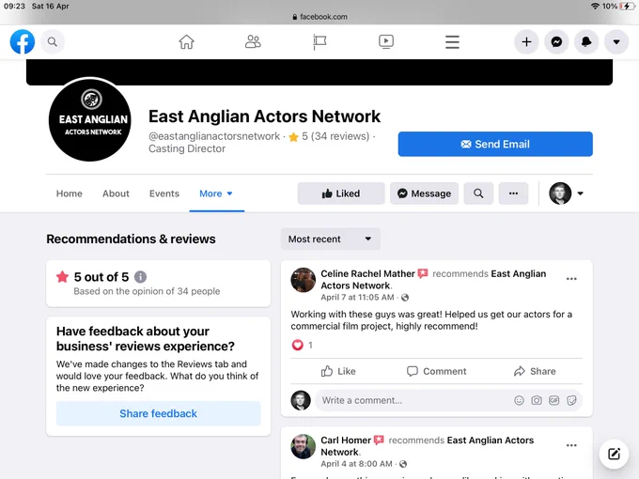639x479 pixels.
Task: Click the 5 (34 reviews) rating text
Action: coord(335,136)
